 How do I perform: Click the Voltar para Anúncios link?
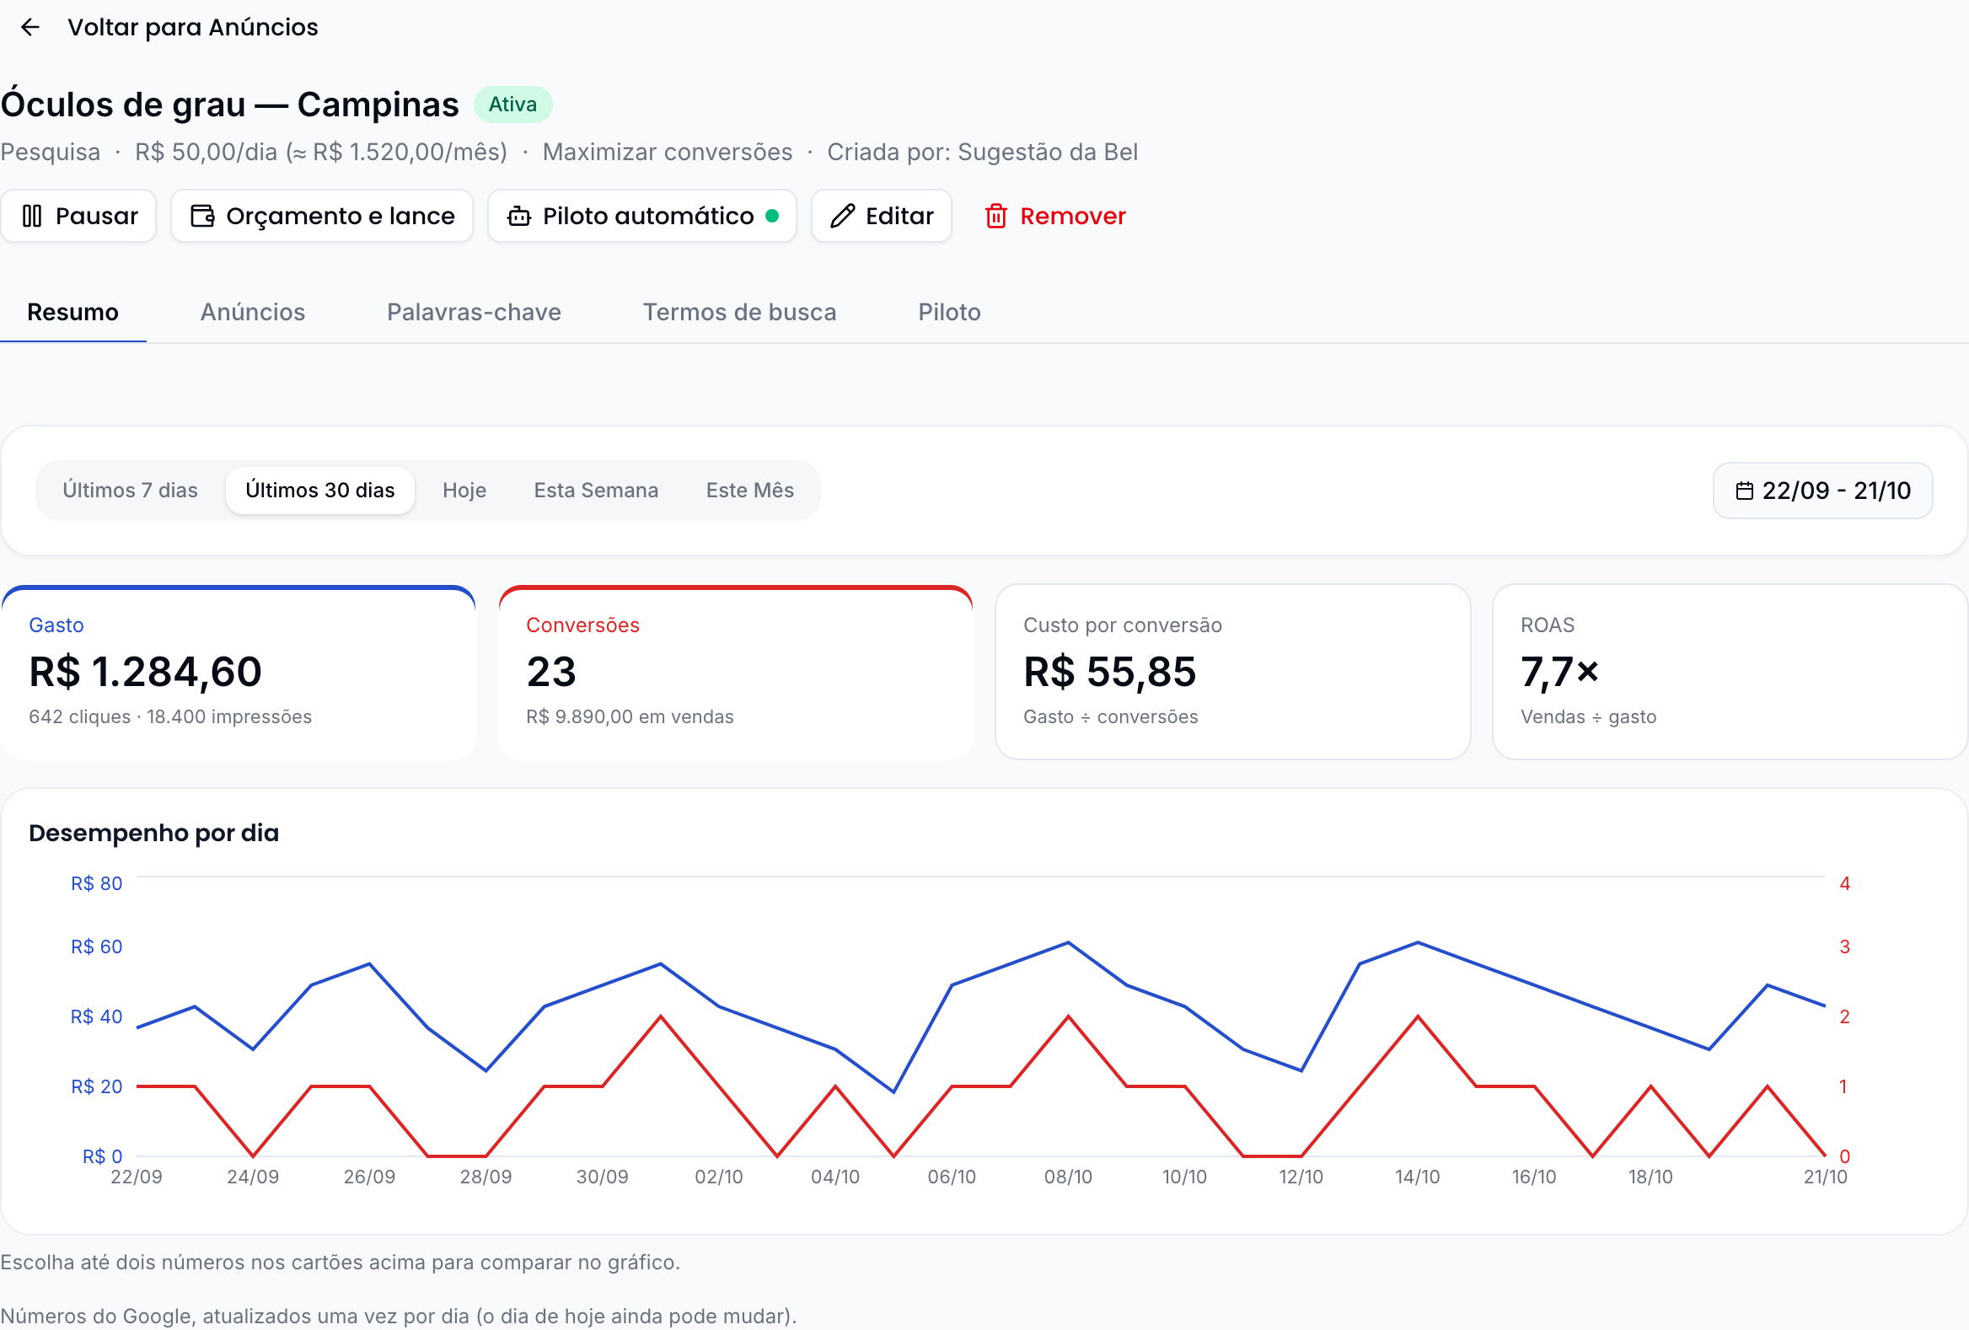pos(192,27)
